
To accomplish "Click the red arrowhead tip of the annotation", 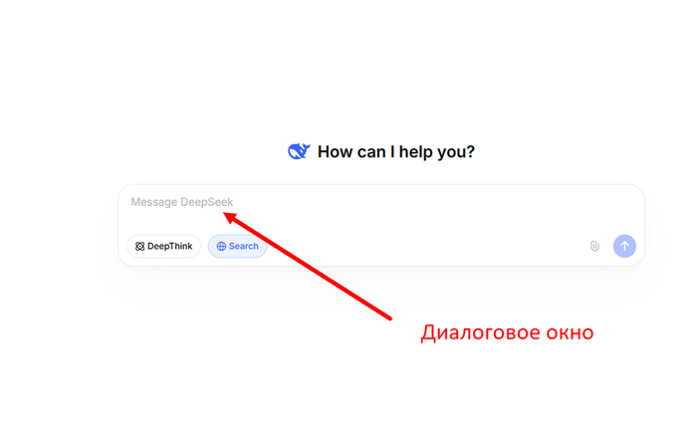I will 225,214.
